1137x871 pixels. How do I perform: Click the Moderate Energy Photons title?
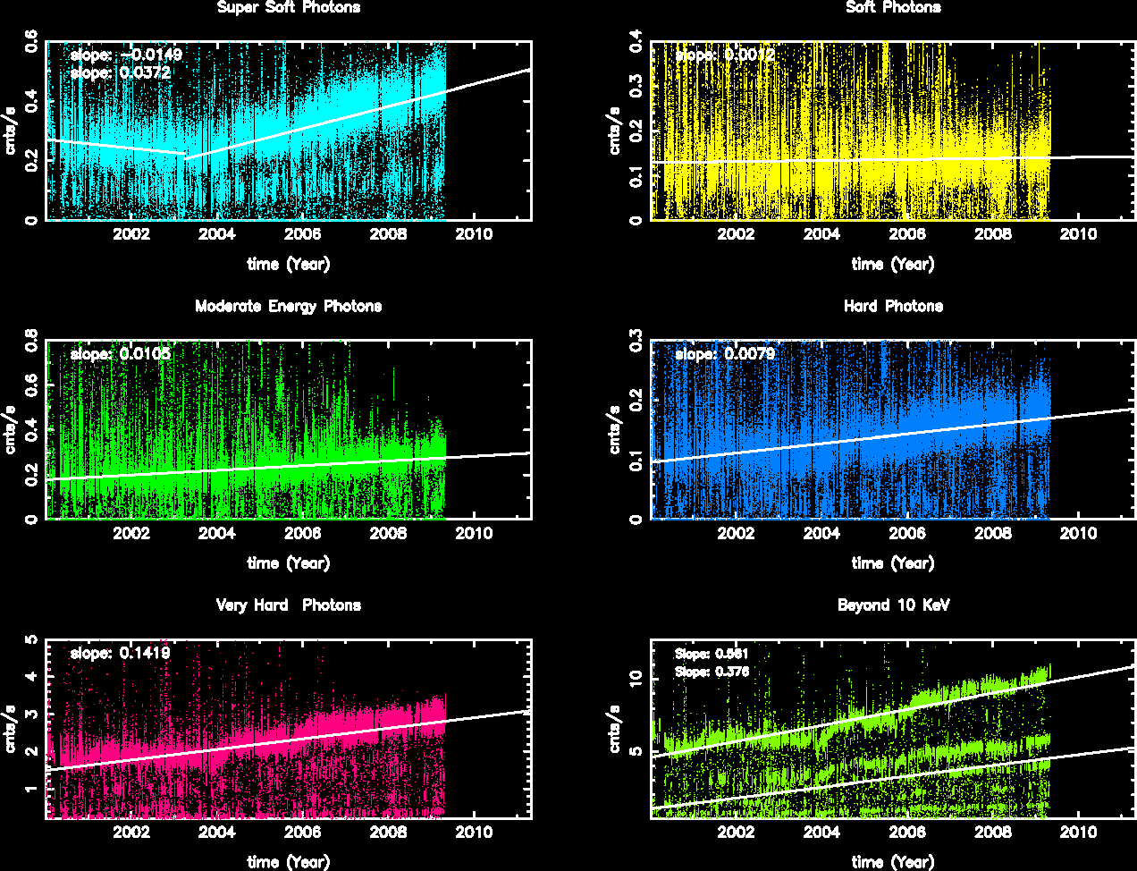click(x=288, y=307)
